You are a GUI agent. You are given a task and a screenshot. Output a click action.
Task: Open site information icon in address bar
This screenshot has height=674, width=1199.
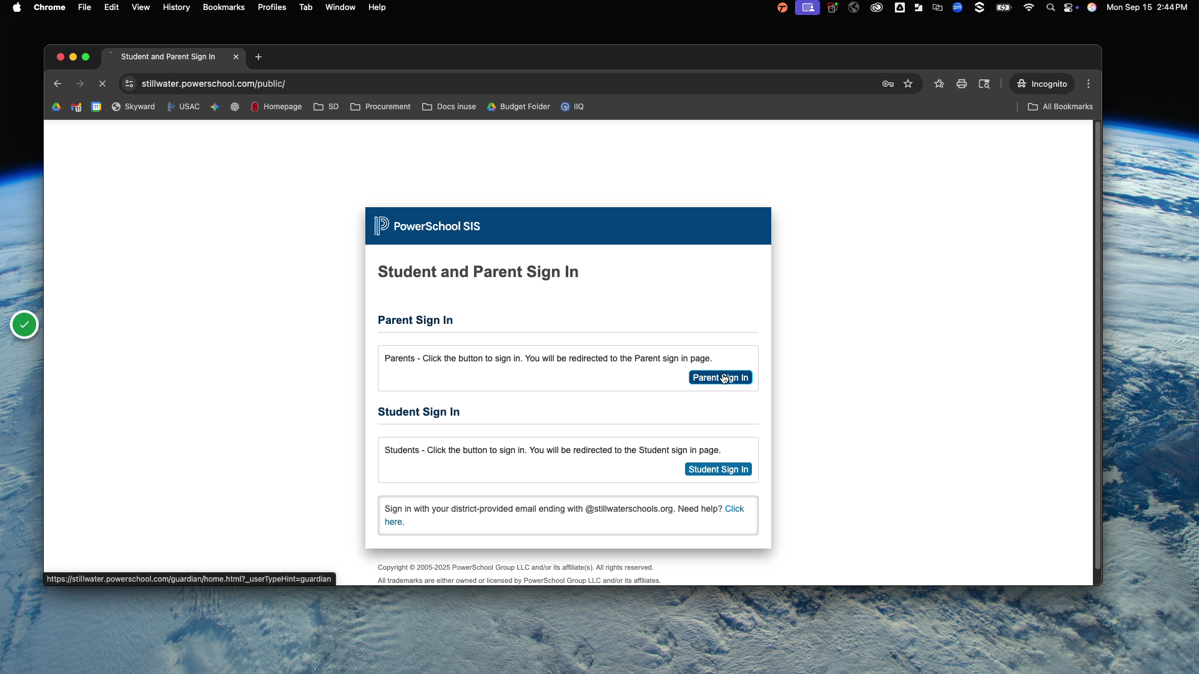click(129, 84)
